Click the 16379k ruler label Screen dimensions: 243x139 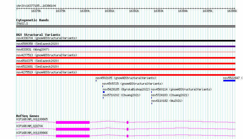pyautogui.click(x=61, y=11)
